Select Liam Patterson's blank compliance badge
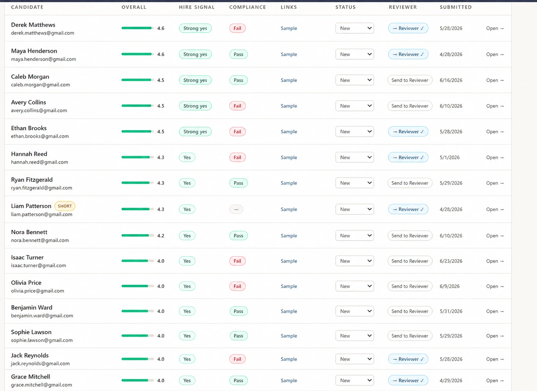 236,209
